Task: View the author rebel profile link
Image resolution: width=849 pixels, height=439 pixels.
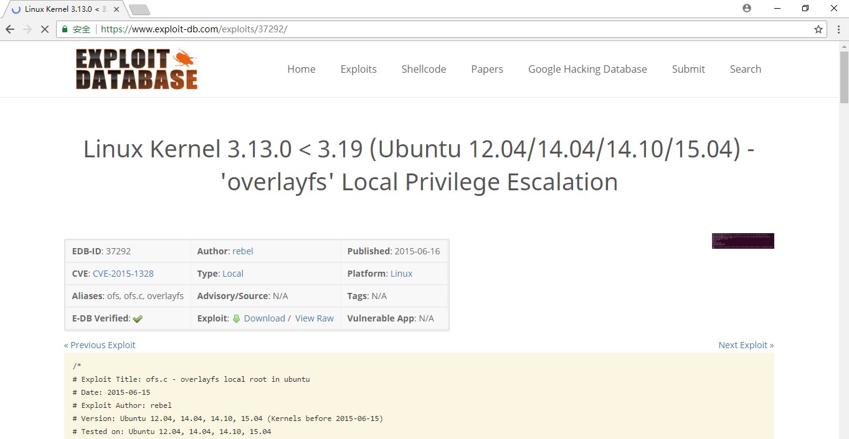Action: (243, 251)
